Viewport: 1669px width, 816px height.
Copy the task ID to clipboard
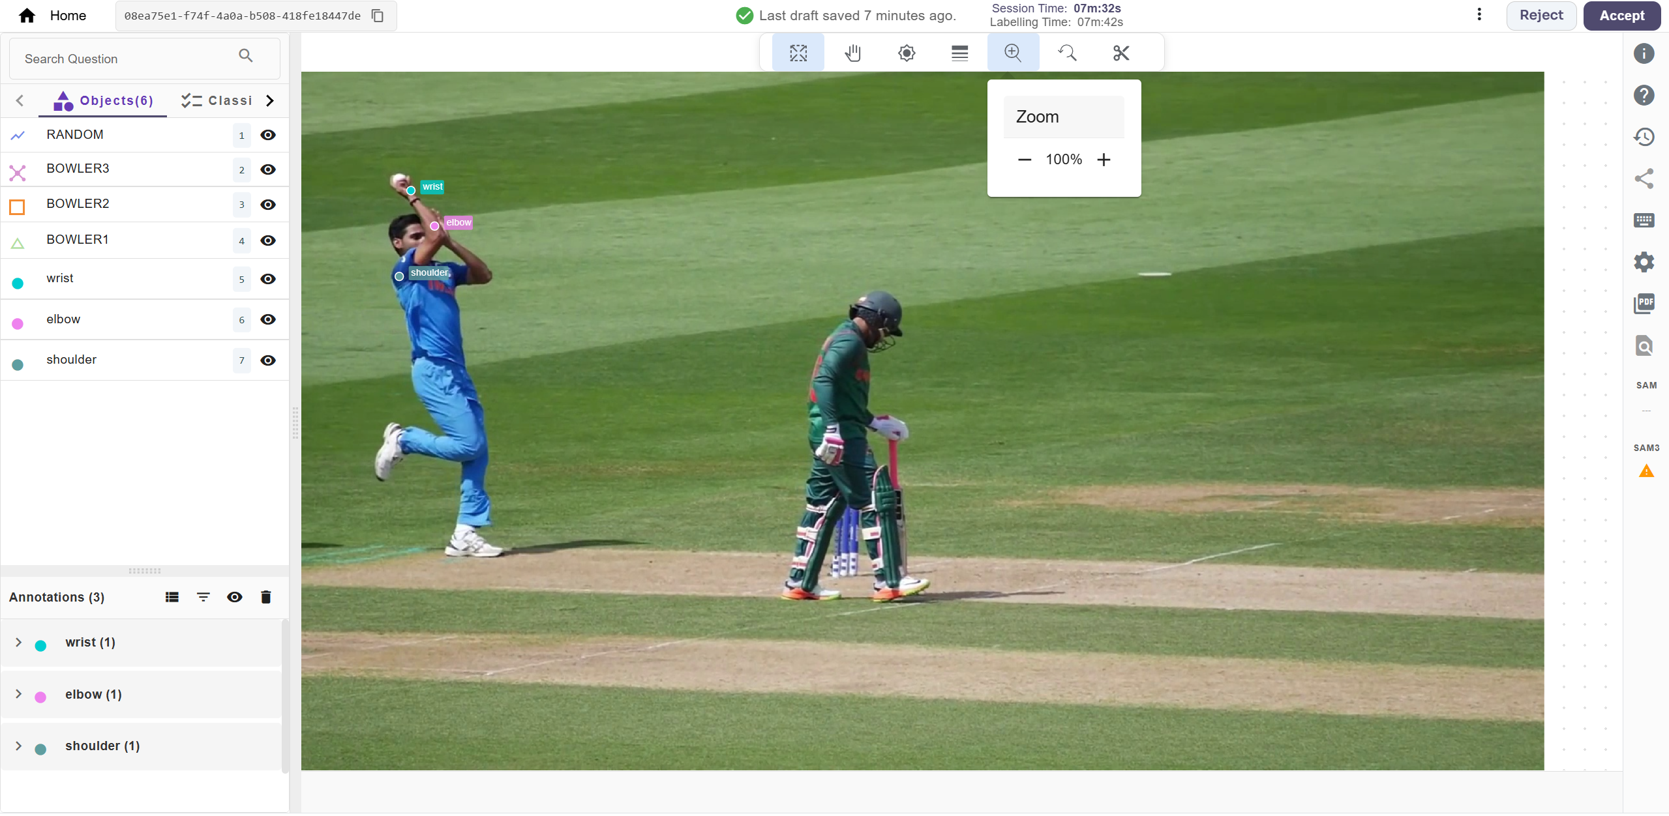[x=378, y=16]
